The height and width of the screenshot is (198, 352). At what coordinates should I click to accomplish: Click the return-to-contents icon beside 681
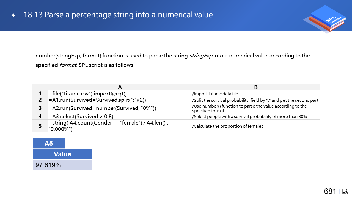point(346,191)
